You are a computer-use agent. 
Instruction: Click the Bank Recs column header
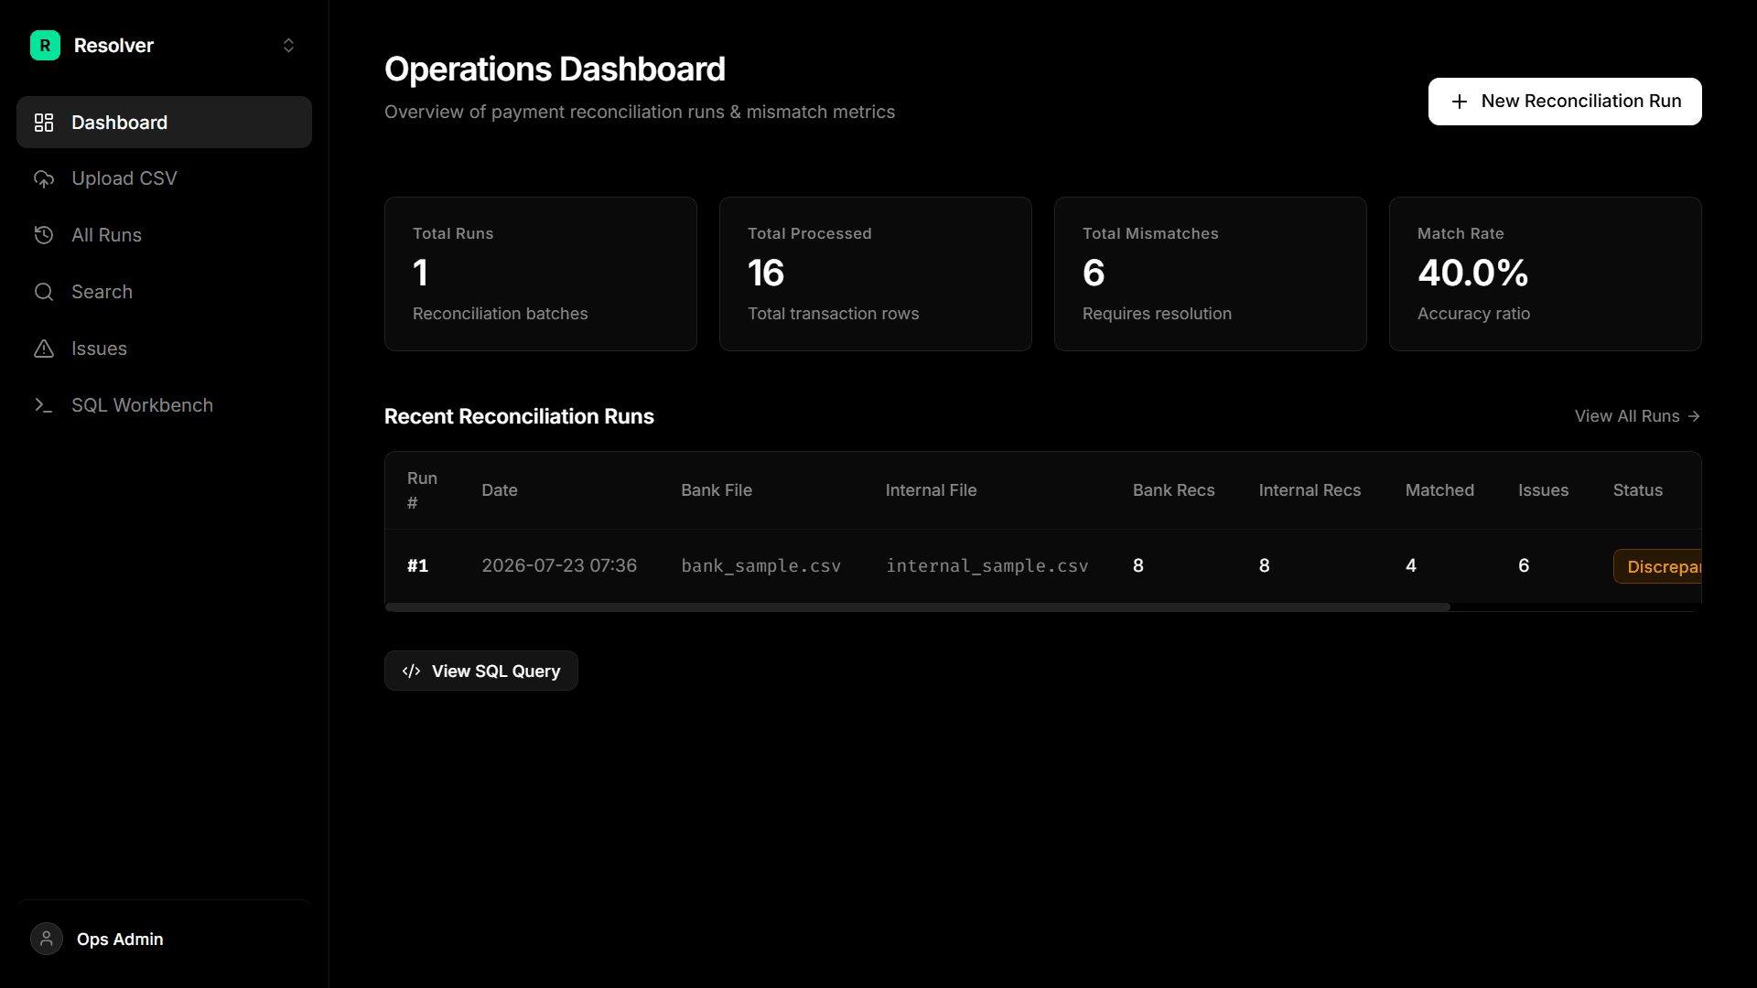point(1173,490)
